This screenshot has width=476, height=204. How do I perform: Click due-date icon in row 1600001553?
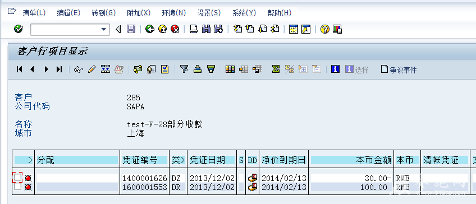pyautogui.click(x=253, y=187)
